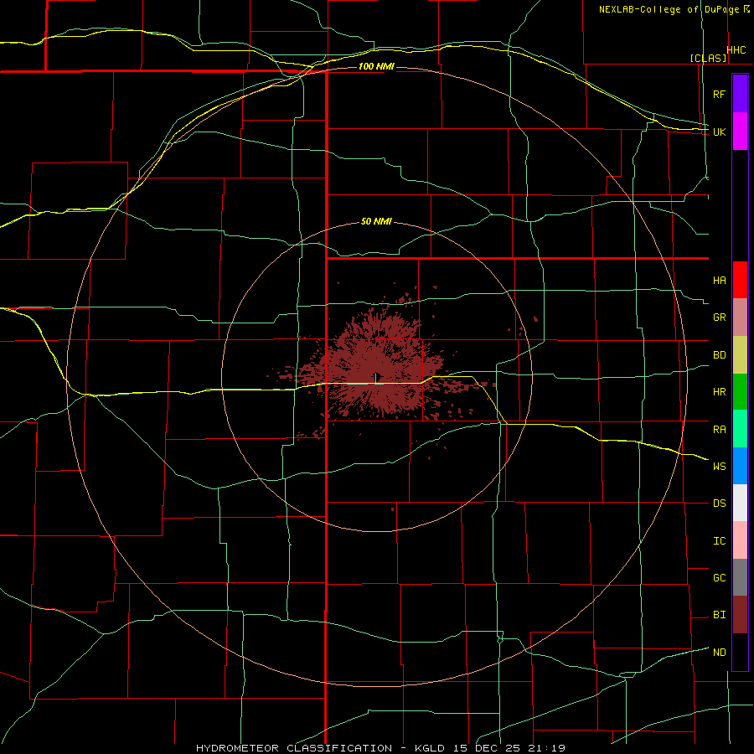Click the HA red legend swatch
The width and height of the screenshot is (754, 754).
(x=740, y=280)
